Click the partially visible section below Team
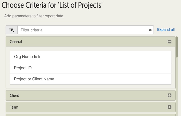Image resolution: width=181 pixels, height=116 pixels. (91, 115)
